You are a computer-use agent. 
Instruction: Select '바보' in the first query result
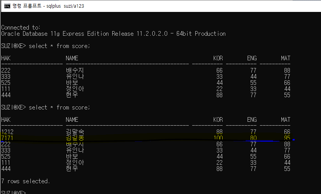72,83
